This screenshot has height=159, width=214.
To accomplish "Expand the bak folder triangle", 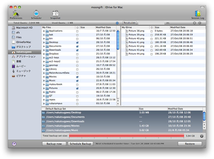I will 44,35.
